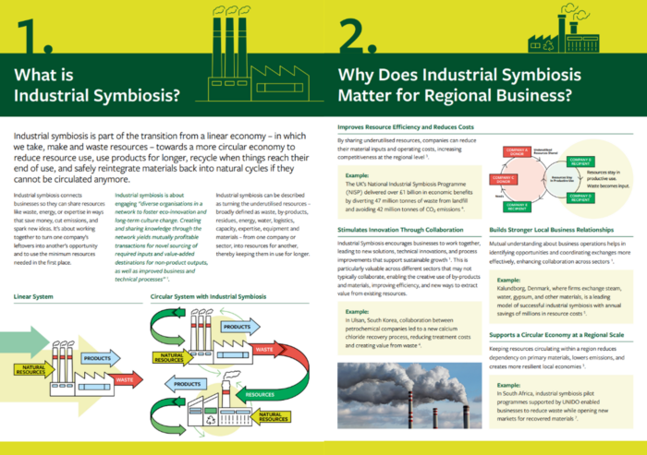Screen dimensions: 647x455
Task: Click the COMPANY A DONOR box
Action: pyautogui.click(x=517, y=151)
